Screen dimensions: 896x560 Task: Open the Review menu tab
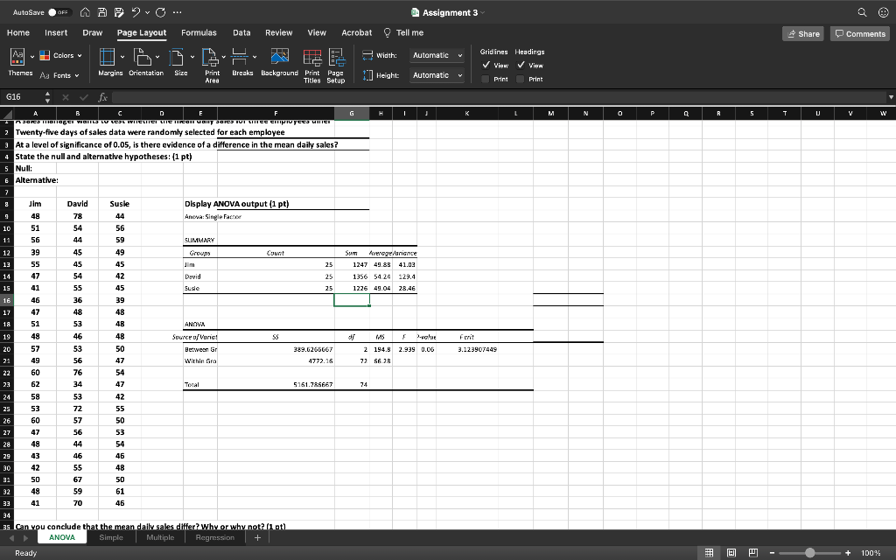pos(279,32)
